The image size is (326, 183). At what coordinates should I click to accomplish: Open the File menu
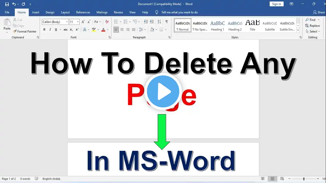pyautogui.click(x=7, y=12)
